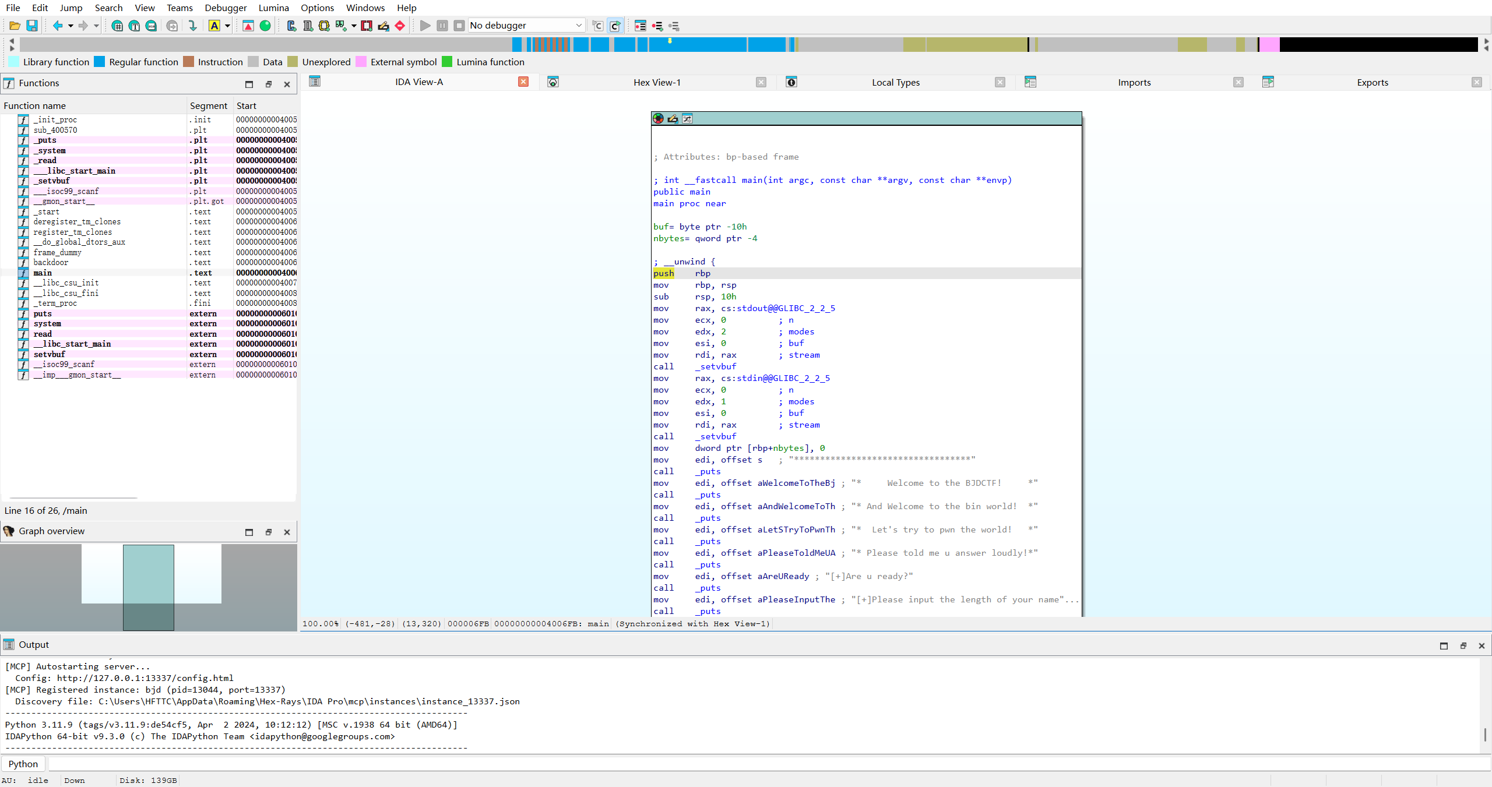Expand the jump forward history arrow dropdown
Viewport: 1492px width, 787px height.
click(x=96, y=26)
